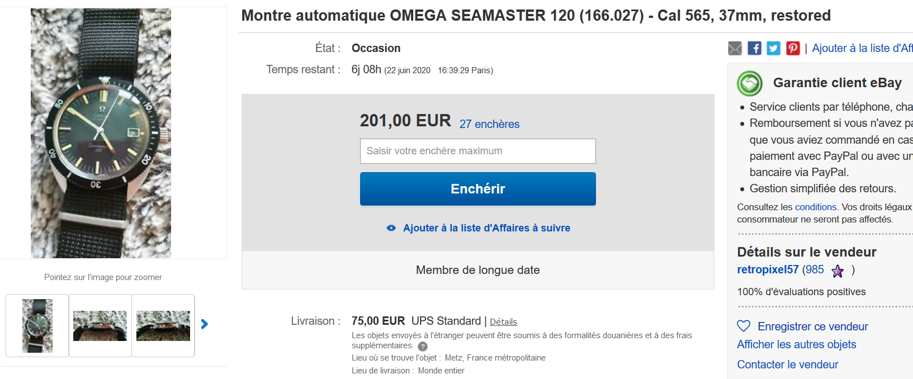
Task: Zoom the main watch photo
Action: tap(101, 133)
